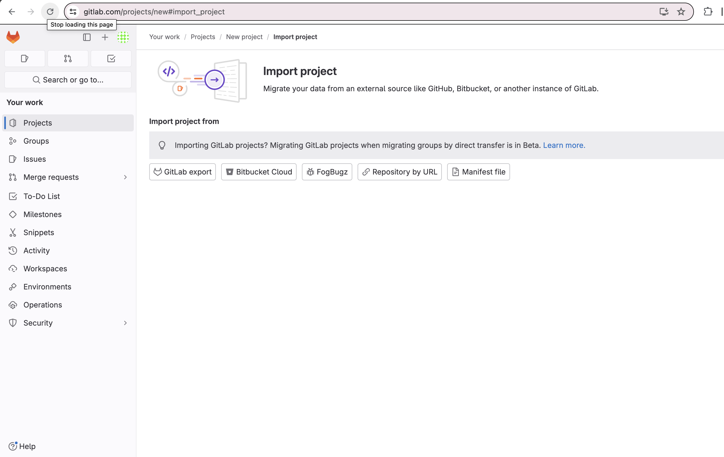724x457 pixels.
Task: Select Groups in the sidebar
Action: [36, 141]
